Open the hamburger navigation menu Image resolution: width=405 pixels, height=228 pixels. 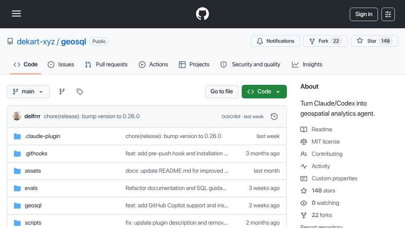tap(16, 14)
